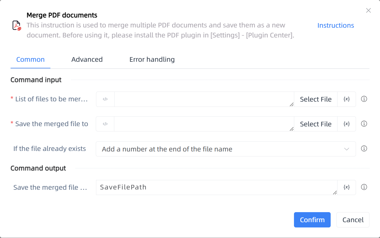The width and height of the screenshot is (380, 238).
Task: Click the List of files to be mer… label
Action: click(x=51, y=99)
